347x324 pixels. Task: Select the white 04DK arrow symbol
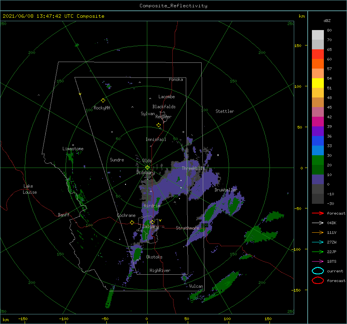pyautogui.click(x=318, y=223)
